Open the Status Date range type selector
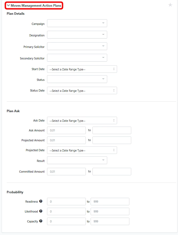Screen dimensions: 178x235 click(x=82, y=90)
